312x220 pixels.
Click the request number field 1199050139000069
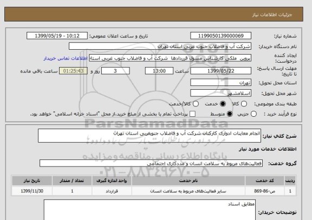220,36
